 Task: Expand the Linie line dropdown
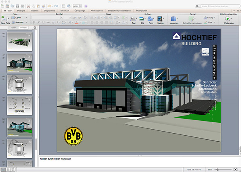215,22
